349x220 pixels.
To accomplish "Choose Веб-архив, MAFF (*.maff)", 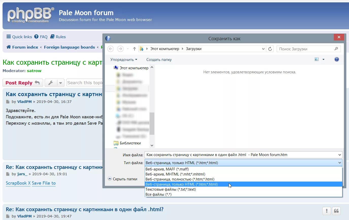I will click(x=243, y=169).
